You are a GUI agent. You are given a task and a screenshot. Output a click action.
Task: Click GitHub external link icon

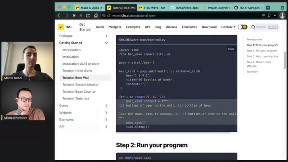pos(234,27)
